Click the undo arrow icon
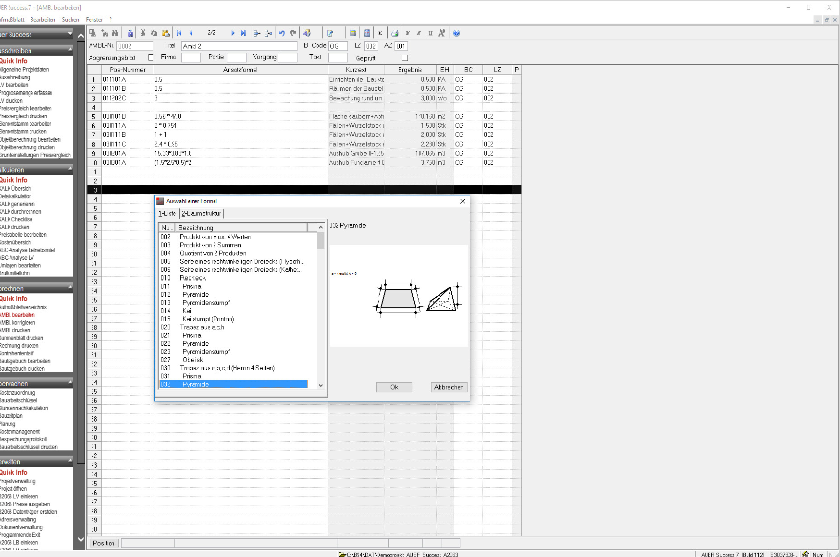The height and width of the screenshot is (557, 840). tap(282, 33)
